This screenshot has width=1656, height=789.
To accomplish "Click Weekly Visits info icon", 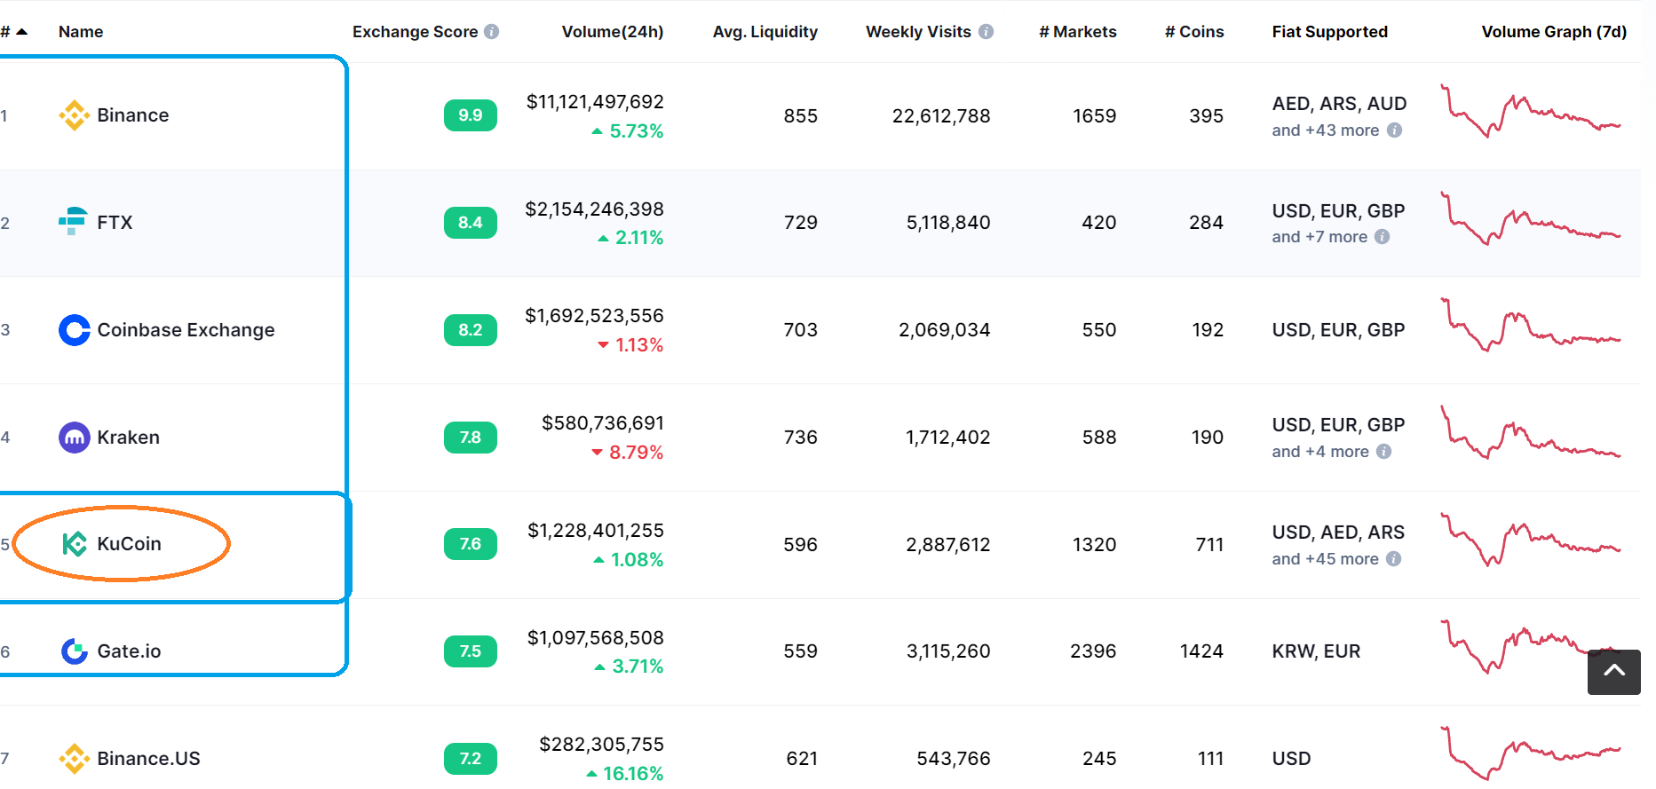I will 986,32.
